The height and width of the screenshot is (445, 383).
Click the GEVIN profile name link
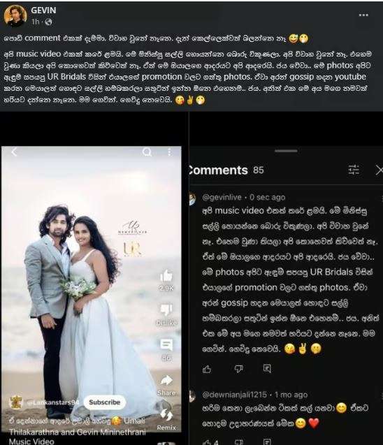click(x=43, y=10)
